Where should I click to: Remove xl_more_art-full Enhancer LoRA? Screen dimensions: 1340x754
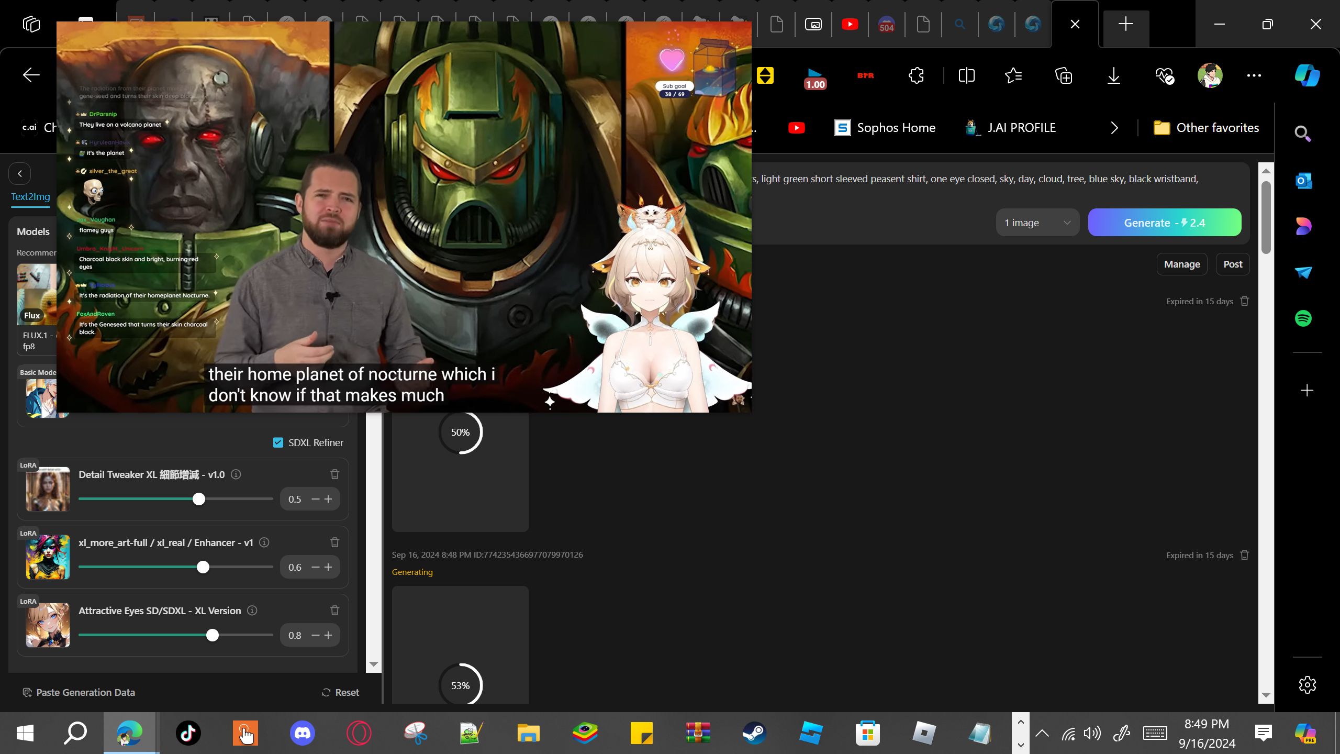pyautogui.click(x=335, y=542)
